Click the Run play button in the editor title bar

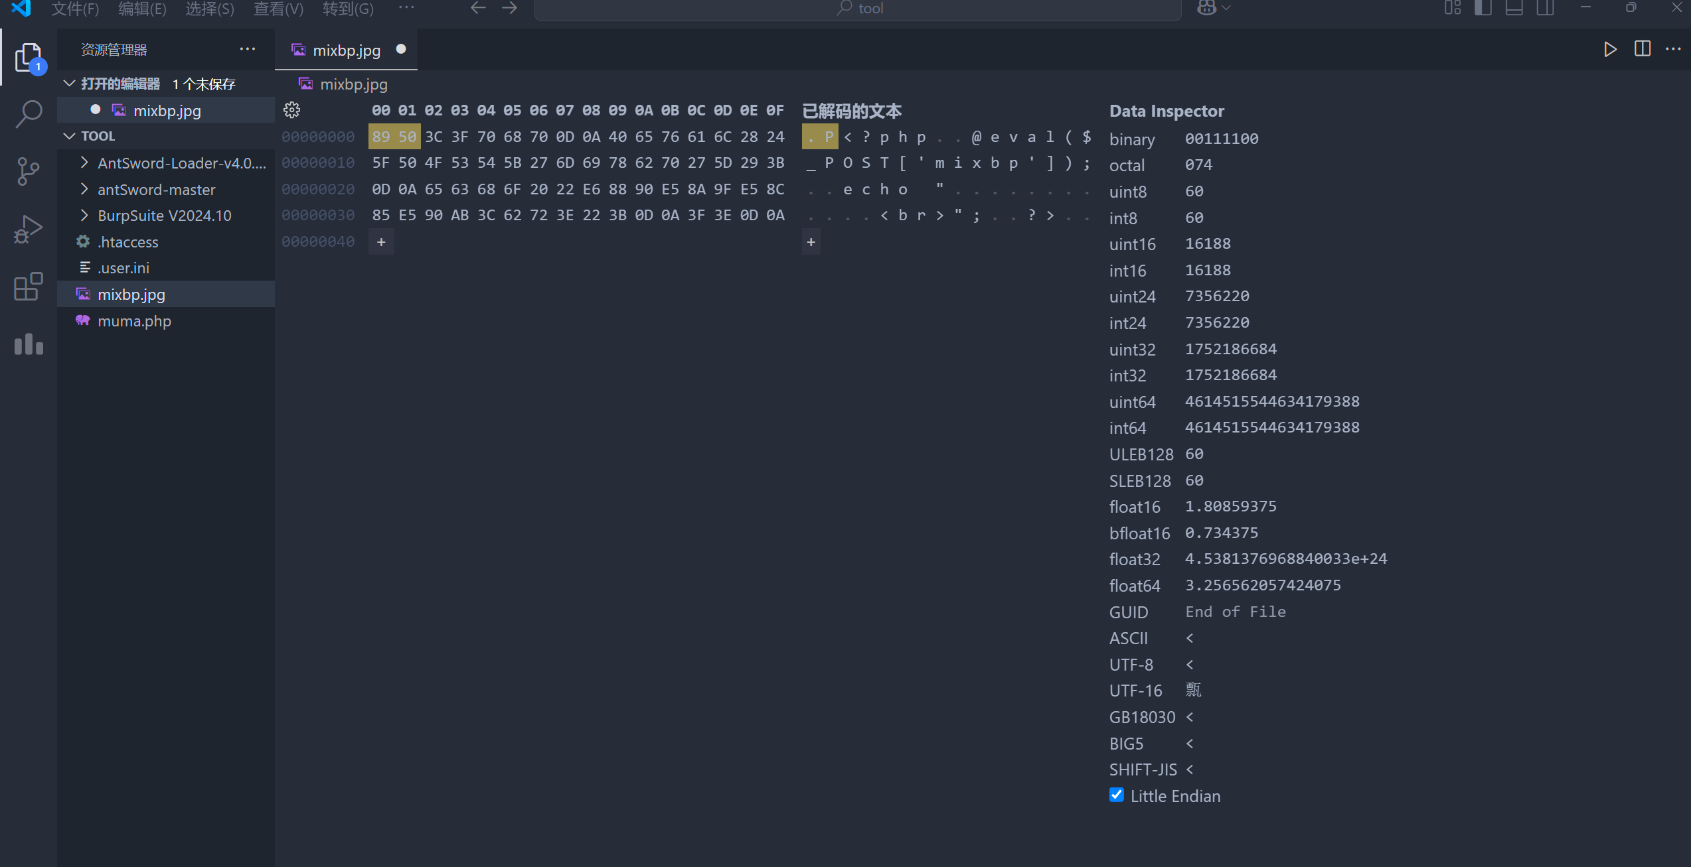pyautogui.click(x=1610, y=49)
